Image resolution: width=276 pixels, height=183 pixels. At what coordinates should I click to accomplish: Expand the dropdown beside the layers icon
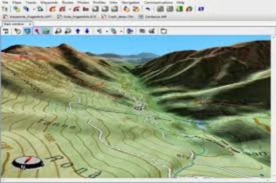pyautogui.click(x=121, y=31)
